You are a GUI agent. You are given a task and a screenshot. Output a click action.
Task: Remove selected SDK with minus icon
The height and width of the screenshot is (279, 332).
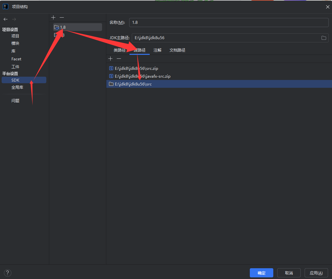[x=62, y=17]
